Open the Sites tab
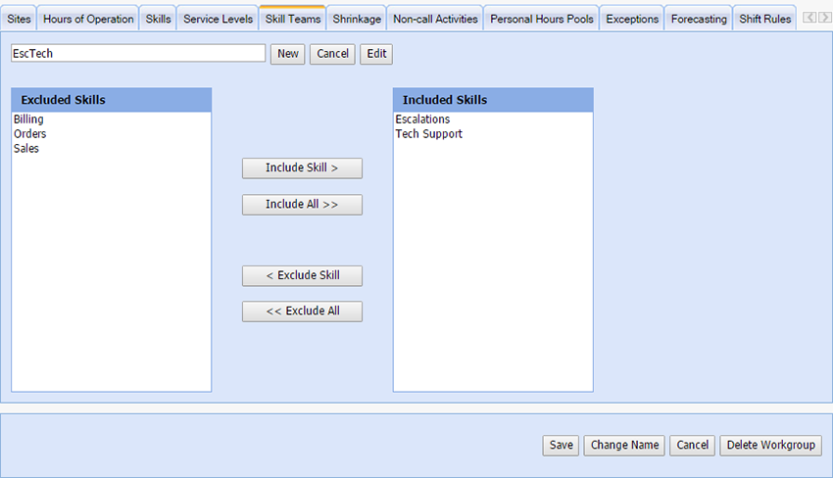The height and width of the screenshot is (478, 833). tap(18, 19)
